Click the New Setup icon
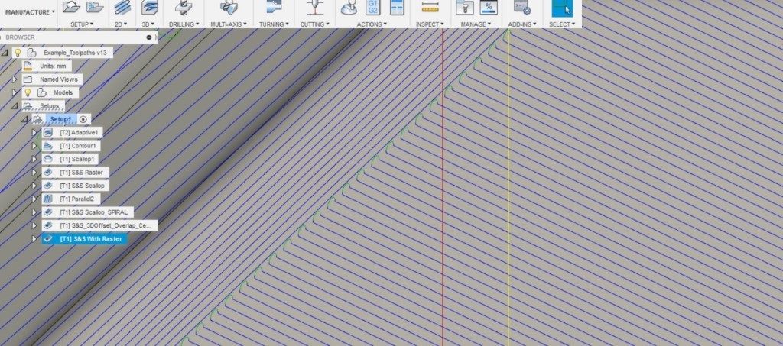This screenshot has width=783, height=346. tap(72, 6)
